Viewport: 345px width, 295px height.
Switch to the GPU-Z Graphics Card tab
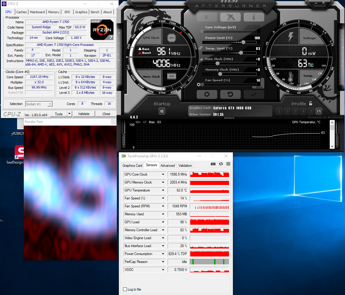click(x=132, y=166)
